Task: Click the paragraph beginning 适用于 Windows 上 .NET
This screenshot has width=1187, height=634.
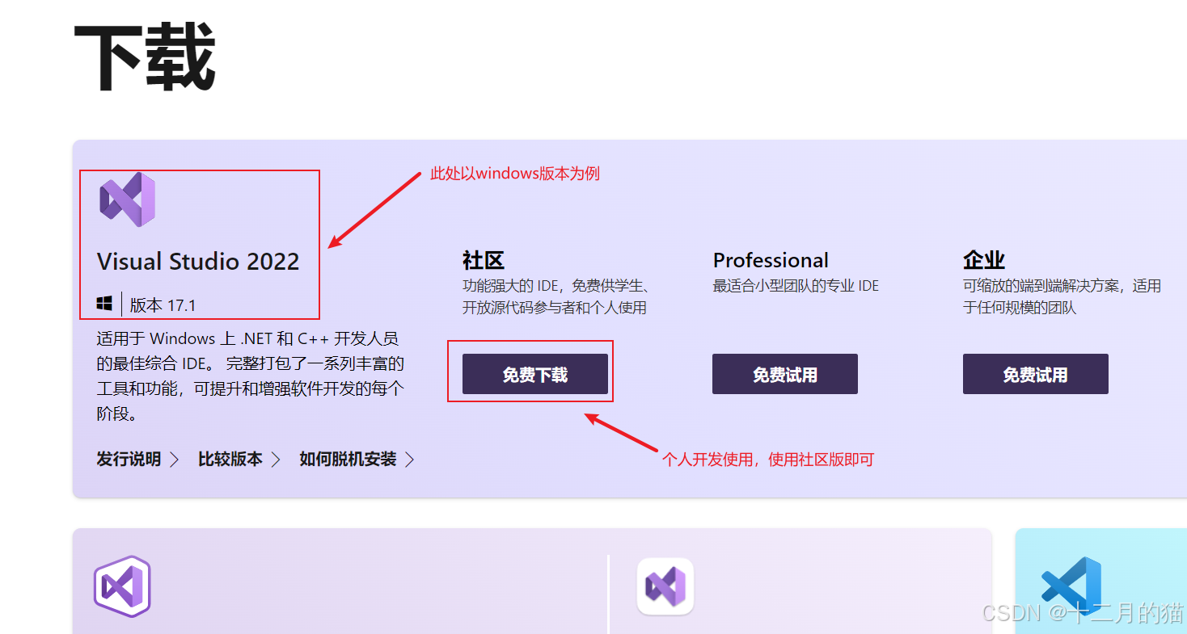Action: pyautogui.click(x=250, y=376)
